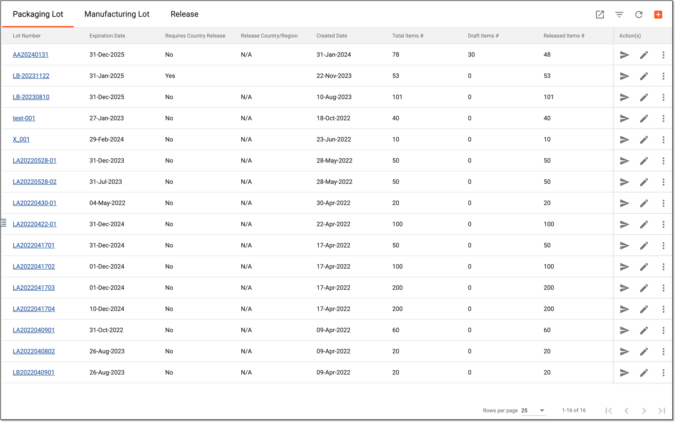Viewport: 675px width, 422px height.
Task: Expand the Rows per page dropdown
Action: [533, 410]
